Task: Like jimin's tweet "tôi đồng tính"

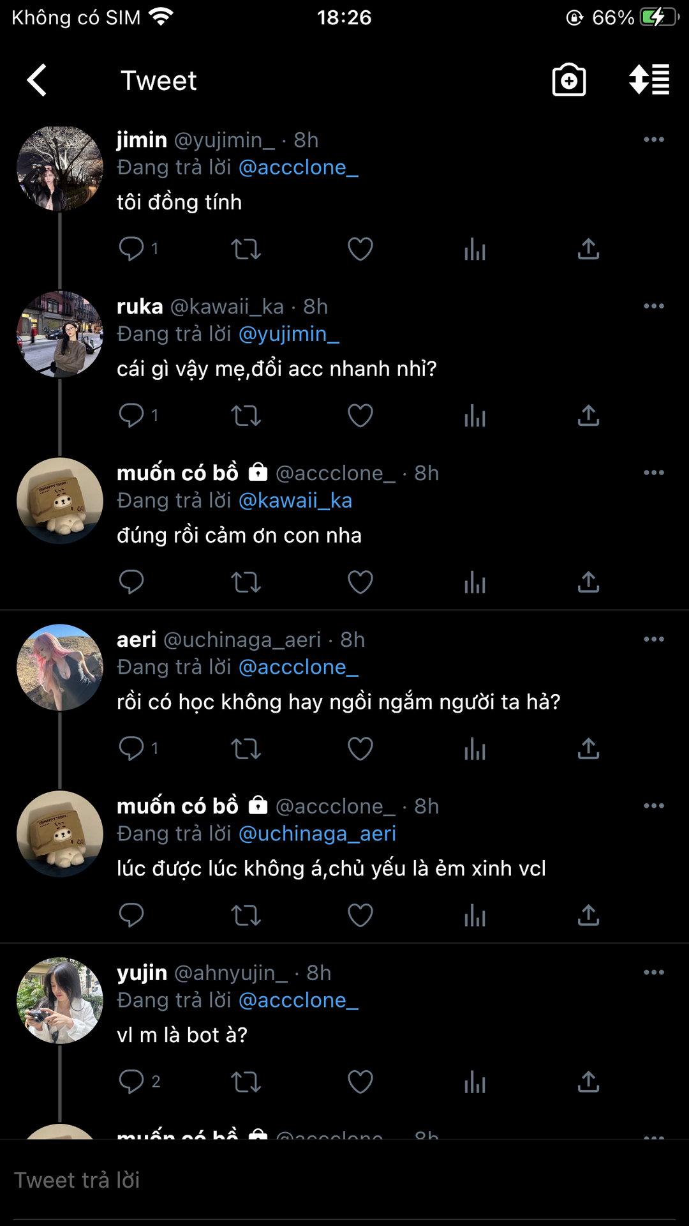Action: pyautogui.click(x=360, y=249)
